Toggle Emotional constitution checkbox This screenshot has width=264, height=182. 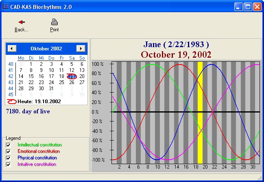coord(8,152)
